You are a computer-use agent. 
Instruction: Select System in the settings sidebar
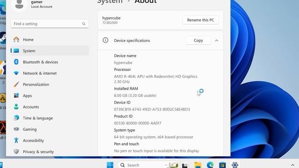[x=50, y=51]
